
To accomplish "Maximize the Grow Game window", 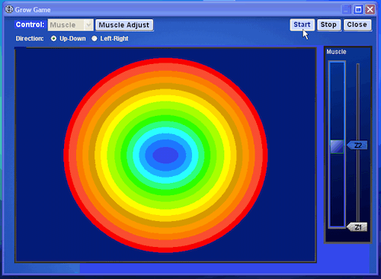I will tap(358, 10).
